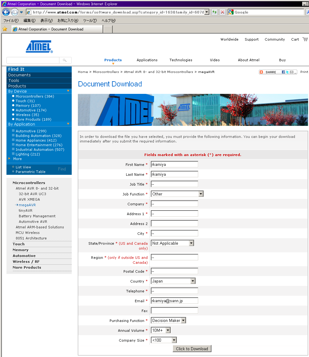Collapse the By Application section arrow
The height and width of the screenshot is (357, 309).
(x=68, y=124)
